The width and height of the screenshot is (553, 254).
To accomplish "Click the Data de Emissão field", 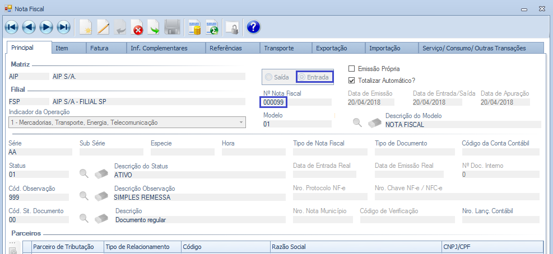I will (x=371, y=102).
